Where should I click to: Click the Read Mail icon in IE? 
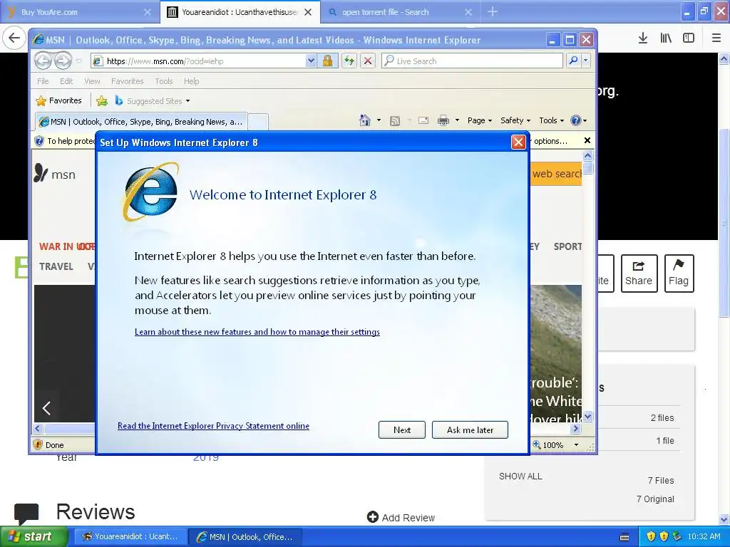423,120
